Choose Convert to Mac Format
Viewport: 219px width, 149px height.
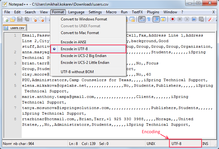(x=88, y=33)
